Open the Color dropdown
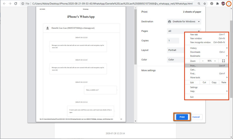This screenshot has width=233, height=139. (176, 60)
